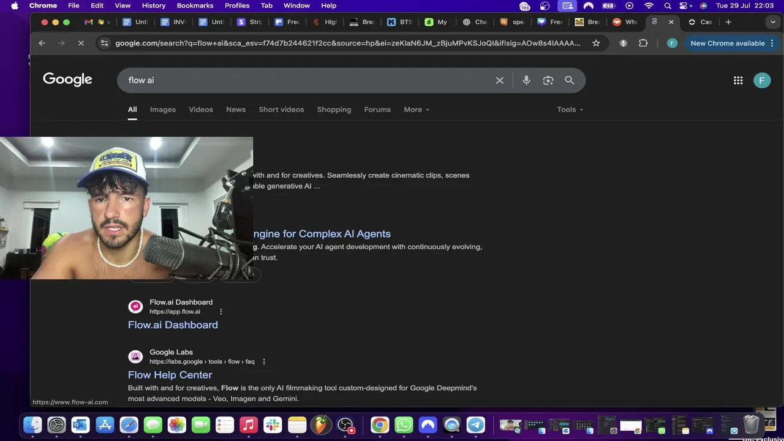784x441 pixels.
Task: Open the Google apps grid
Action: click(738, 80)
